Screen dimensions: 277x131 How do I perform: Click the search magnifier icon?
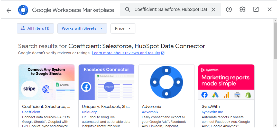tap(128, 10)
